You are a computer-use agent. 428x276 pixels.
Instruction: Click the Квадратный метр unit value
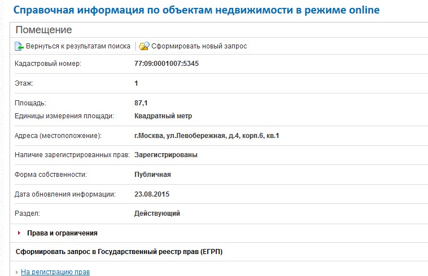tap(163, 116)
